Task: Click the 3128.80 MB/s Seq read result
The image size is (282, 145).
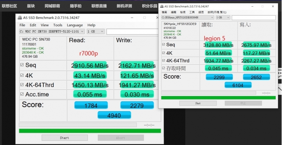Action: (218, 45)
